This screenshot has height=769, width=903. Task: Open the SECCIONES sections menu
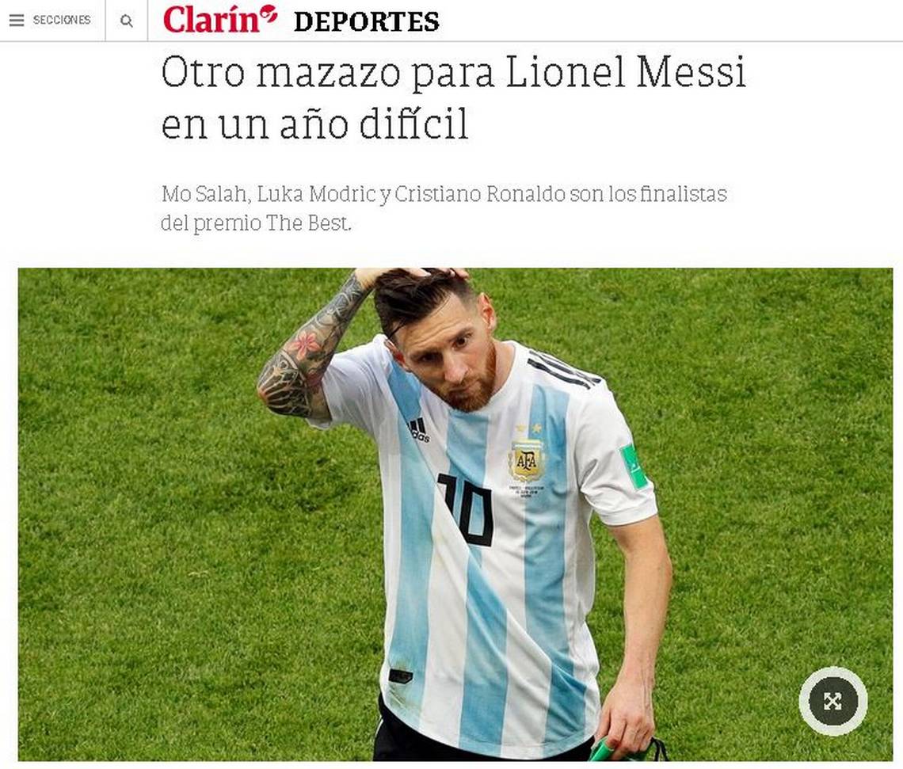(x=62, y=20)
